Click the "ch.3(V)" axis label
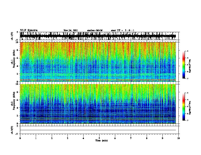The width and height of the screenshot is (201, 155). click(x=12, y=130)
